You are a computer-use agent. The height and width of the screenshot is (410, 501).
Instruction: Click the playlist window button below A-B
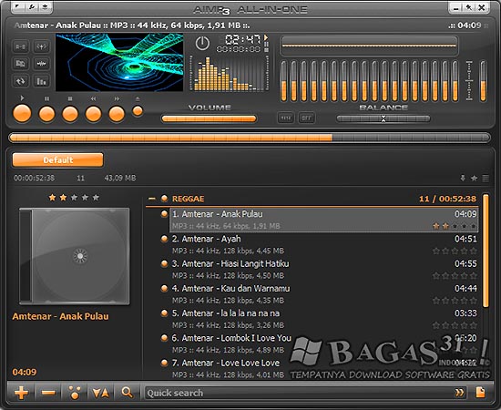point(21,64)
